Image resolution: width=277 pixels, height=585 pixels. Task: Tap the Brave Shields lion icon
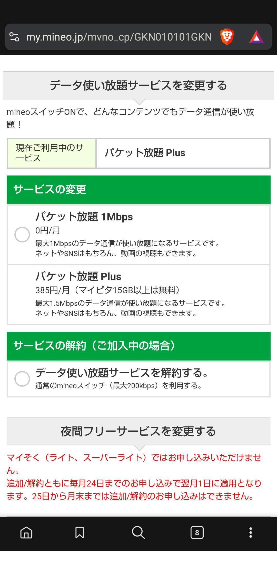tap(227, 37)
